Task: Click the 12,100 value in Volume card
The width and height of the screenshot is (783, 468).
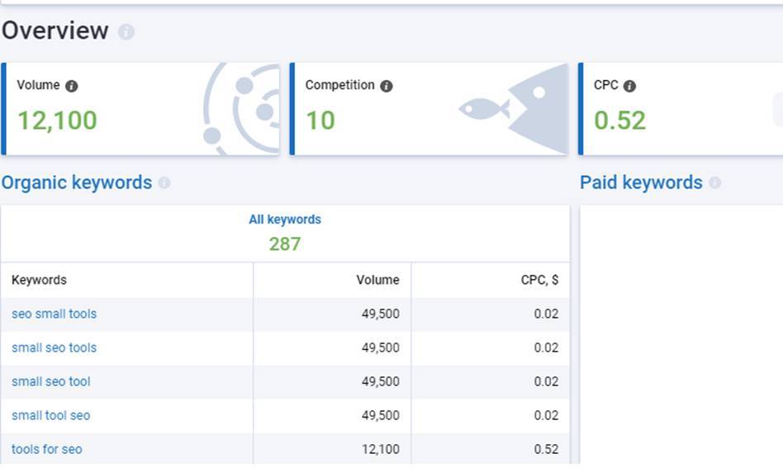Action: (58, 121)
